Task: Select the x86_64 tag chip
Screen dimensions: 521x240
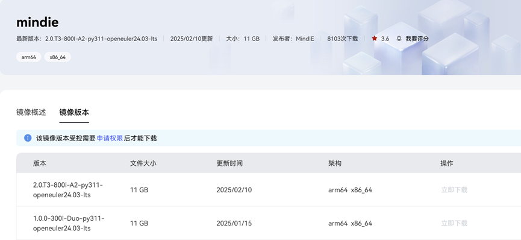Action: coord(57,57)
